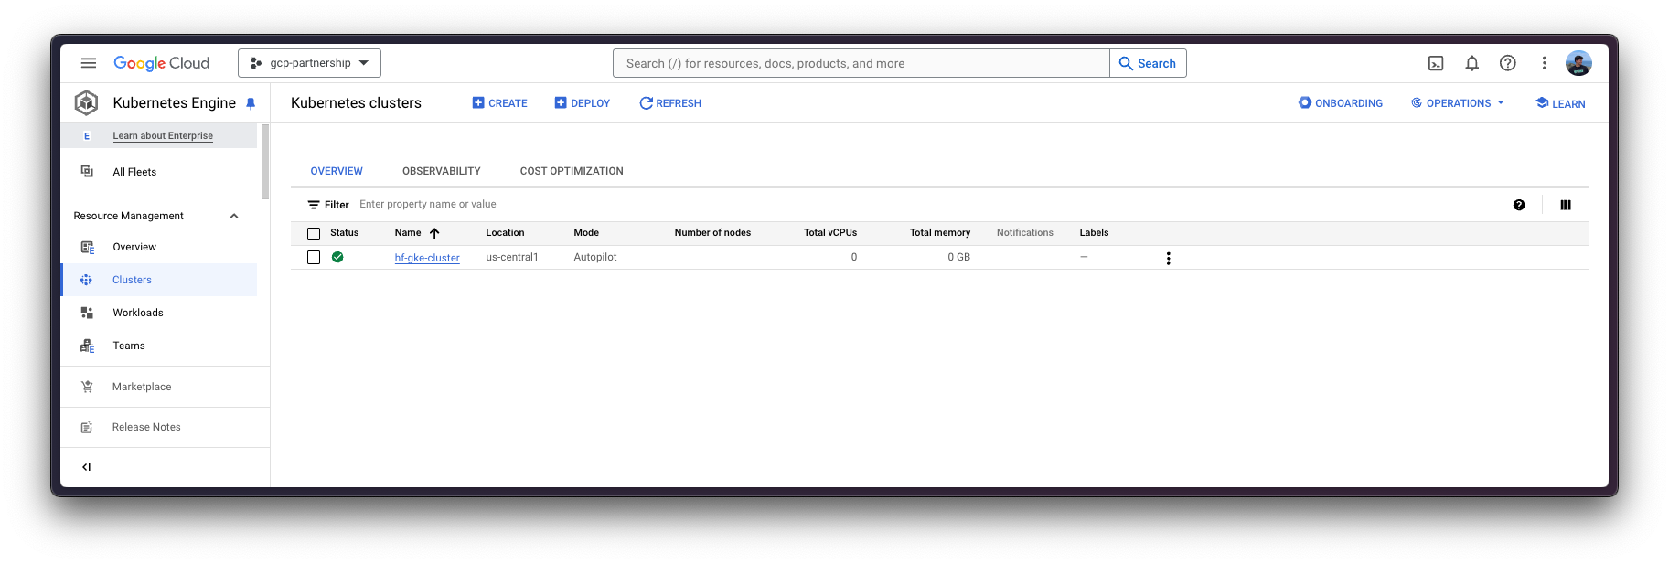Open Overview in the sidebar

coord(134,247)
